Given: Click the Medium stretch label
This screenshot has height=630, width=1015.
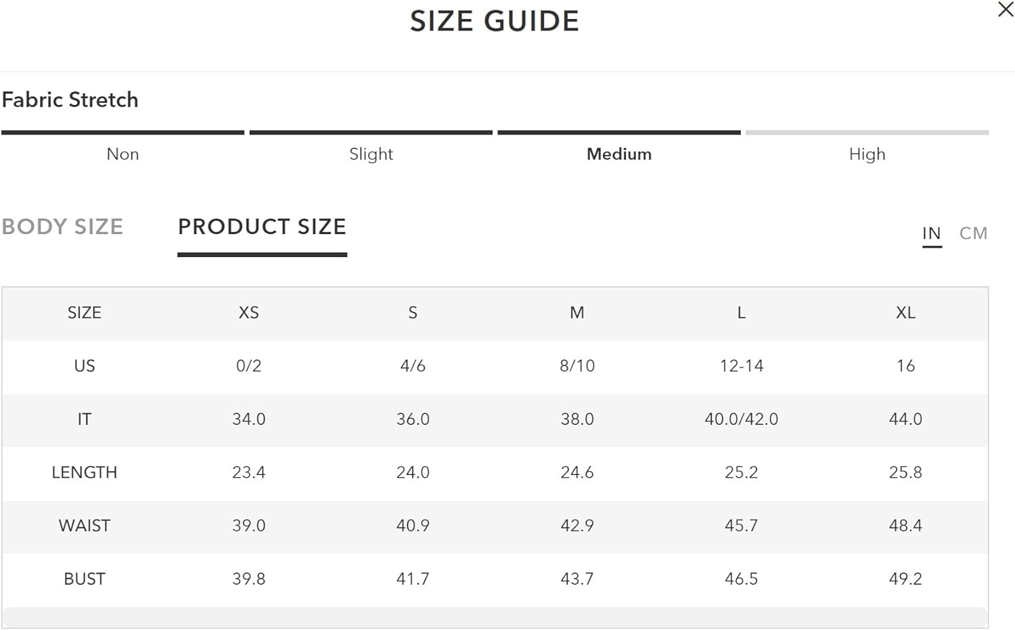Looking at the screenshot, I should coord(619,154).
